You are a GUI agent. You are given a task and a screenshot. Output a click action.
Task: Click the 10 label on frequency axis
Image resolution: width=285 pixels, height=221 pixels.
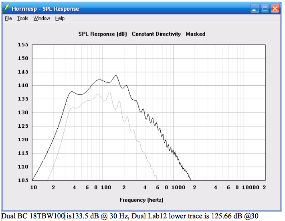point(34,187)
